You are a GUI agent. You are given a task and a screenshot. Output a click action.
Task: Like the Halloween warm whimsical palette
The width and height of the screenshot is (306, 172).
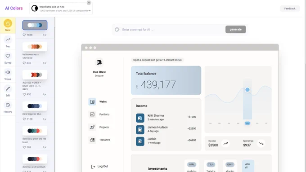(24, 63)
